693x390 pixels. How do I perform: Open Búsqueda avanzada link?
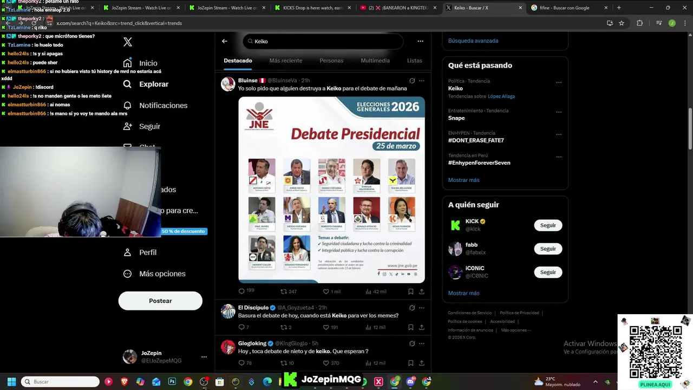(x=473, y=41)
